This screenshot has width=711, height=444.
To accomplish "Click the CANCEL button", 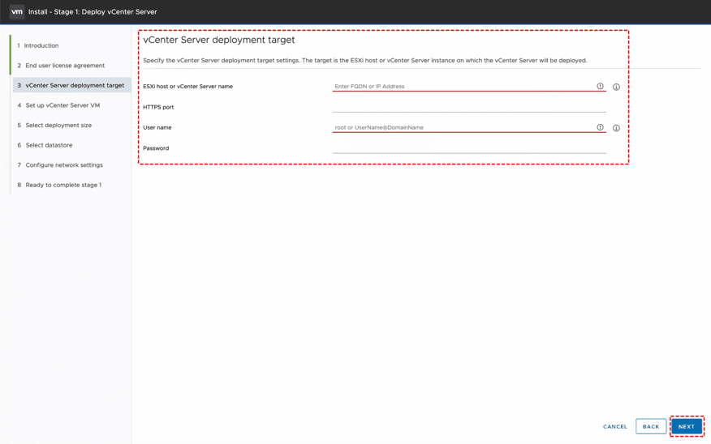I will tap(615, 426).
